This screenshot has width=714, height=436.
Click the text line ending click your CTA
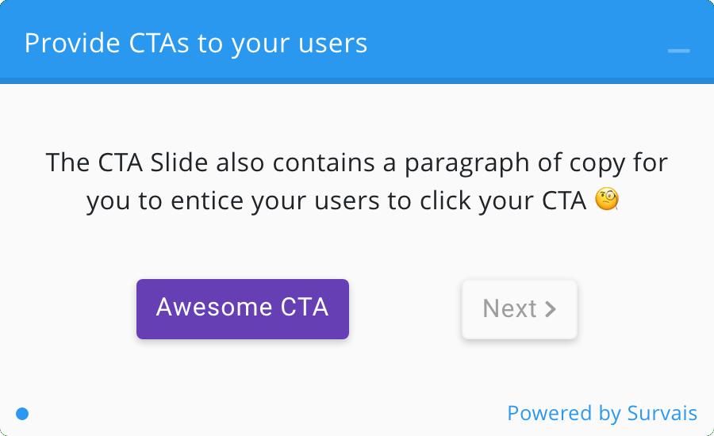click(x=337, y=201)
